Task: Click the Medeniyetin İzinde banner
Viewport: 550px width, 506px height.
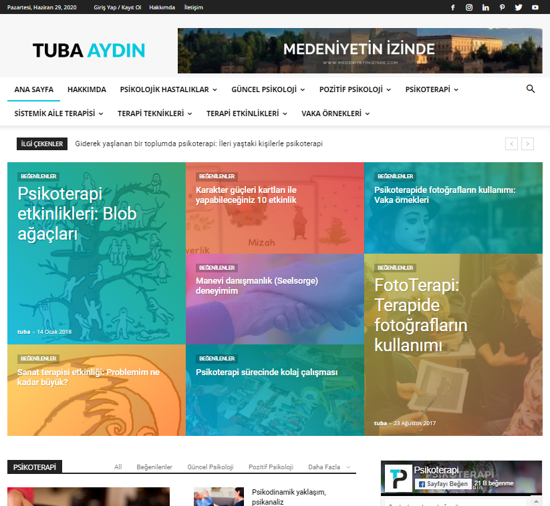Action: click(x=360, y=51)
